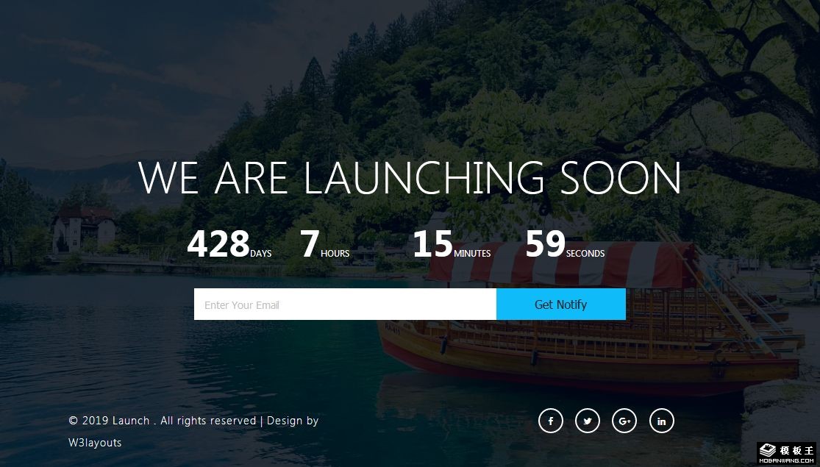Open the Google Plus icon
The width and height of the screenshot is (820, 467).
point(624,421)
